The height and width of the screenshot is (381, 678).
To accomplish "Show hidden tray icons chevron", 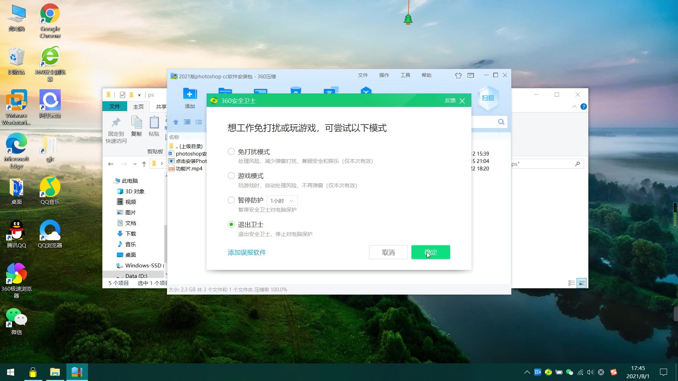I will [x=527, y=372].
